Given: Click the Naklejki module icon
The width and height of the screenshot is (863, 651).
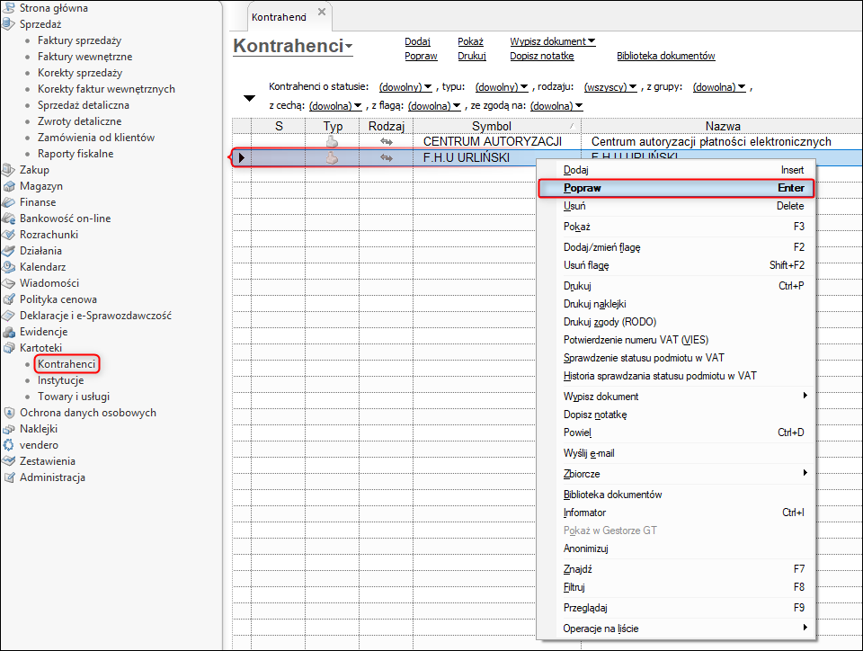Looking at the screenshot, I should point(9,429).
